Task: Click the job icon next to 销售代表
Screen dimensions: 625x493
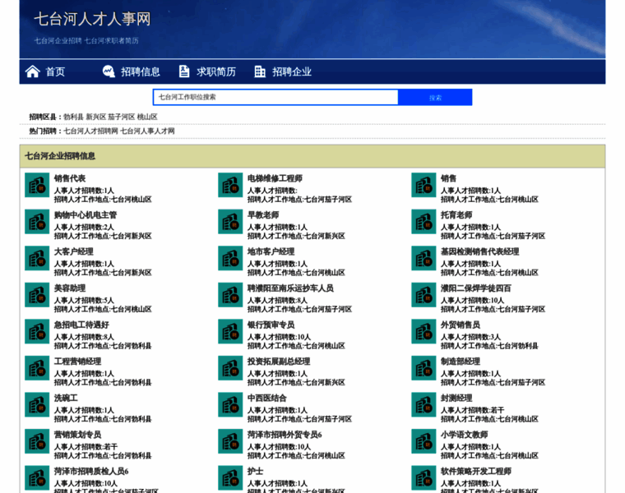Action: [37, 185]
